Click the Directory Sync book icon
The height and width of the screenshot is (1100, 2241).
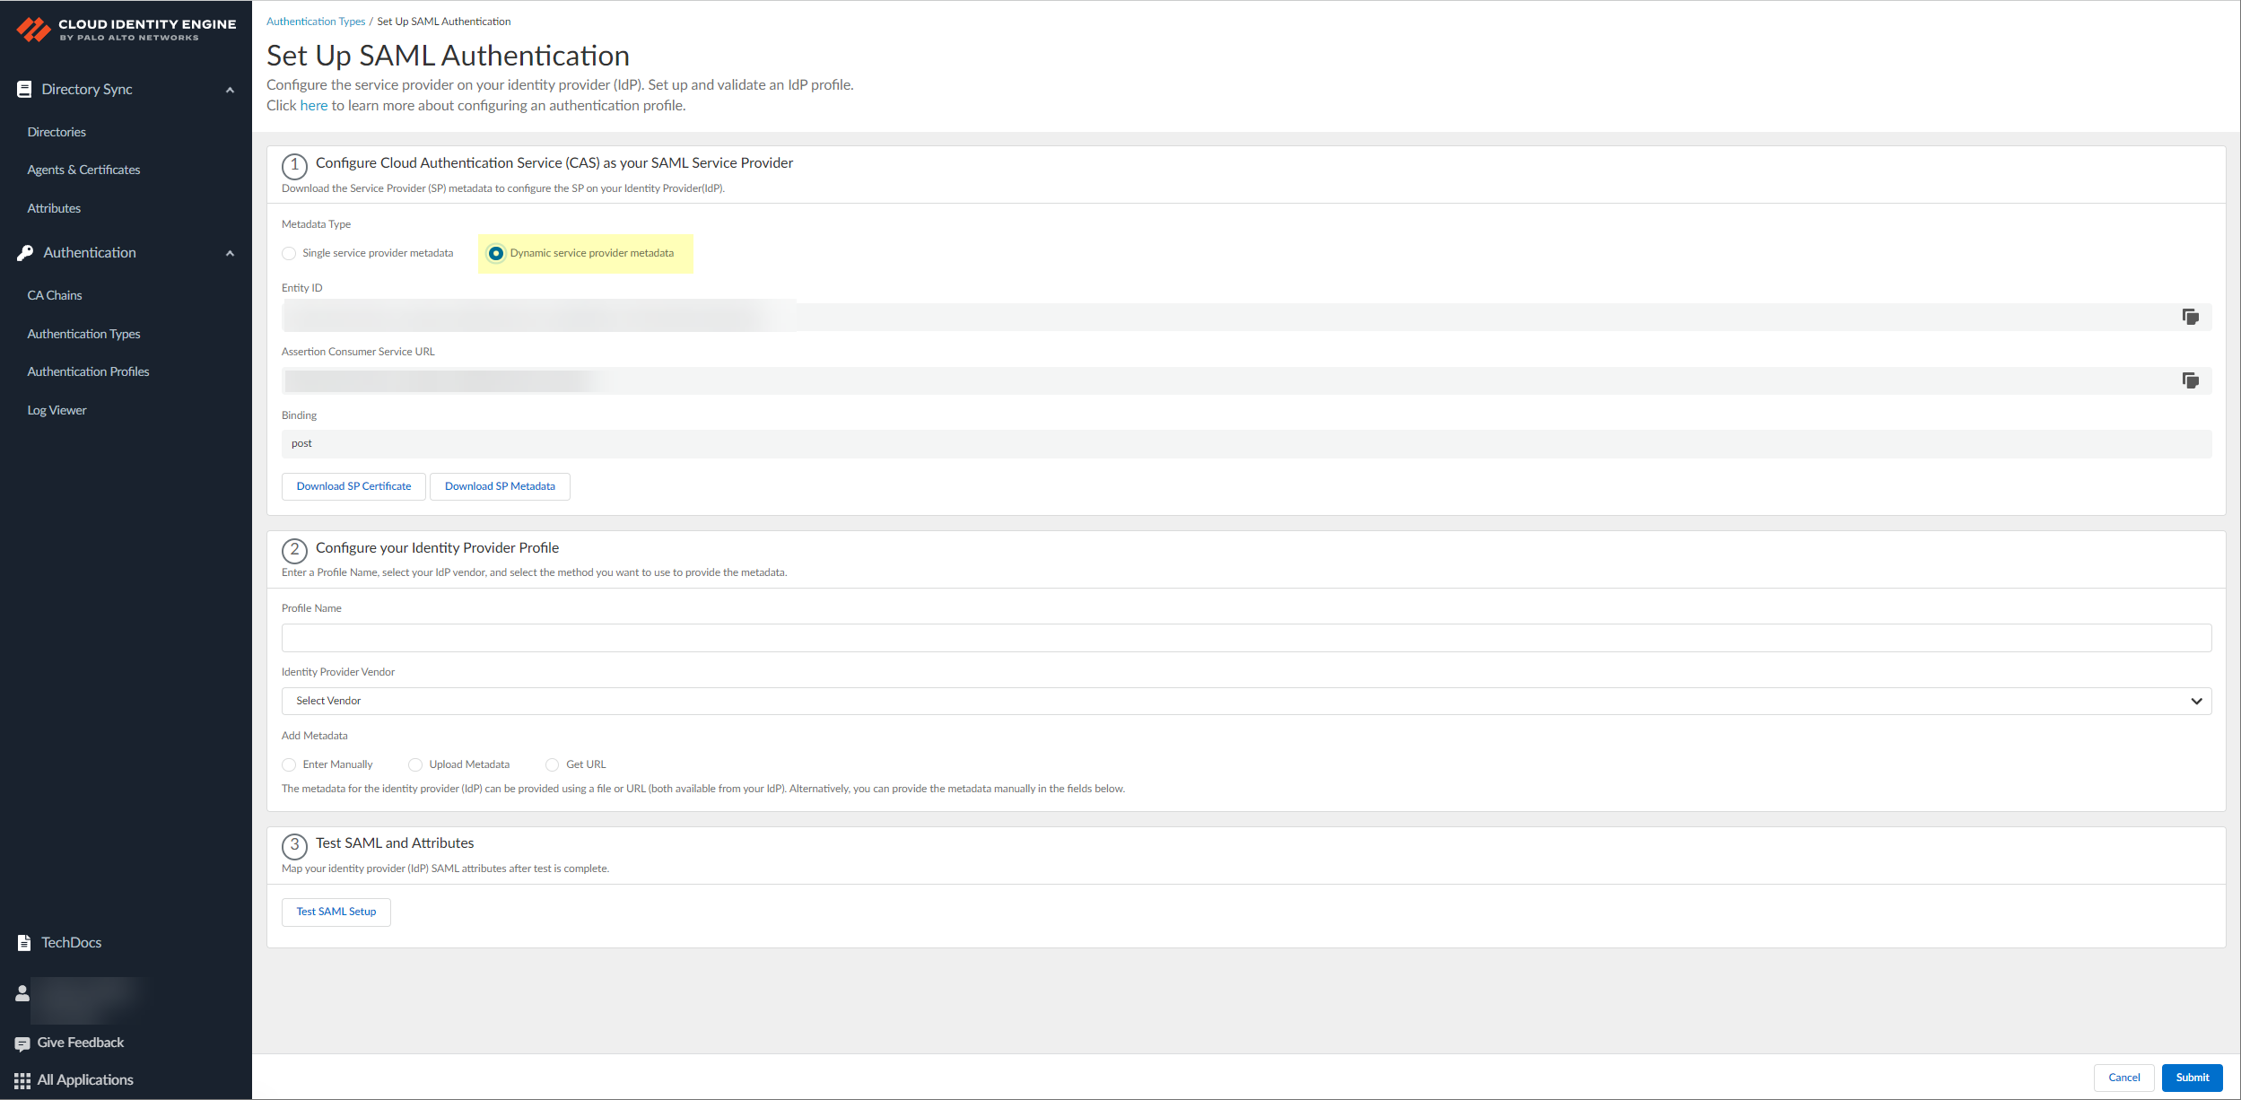(x=24, y=90)
